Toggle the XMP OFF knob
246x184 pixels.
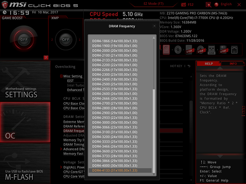click(x=66, y=40)
